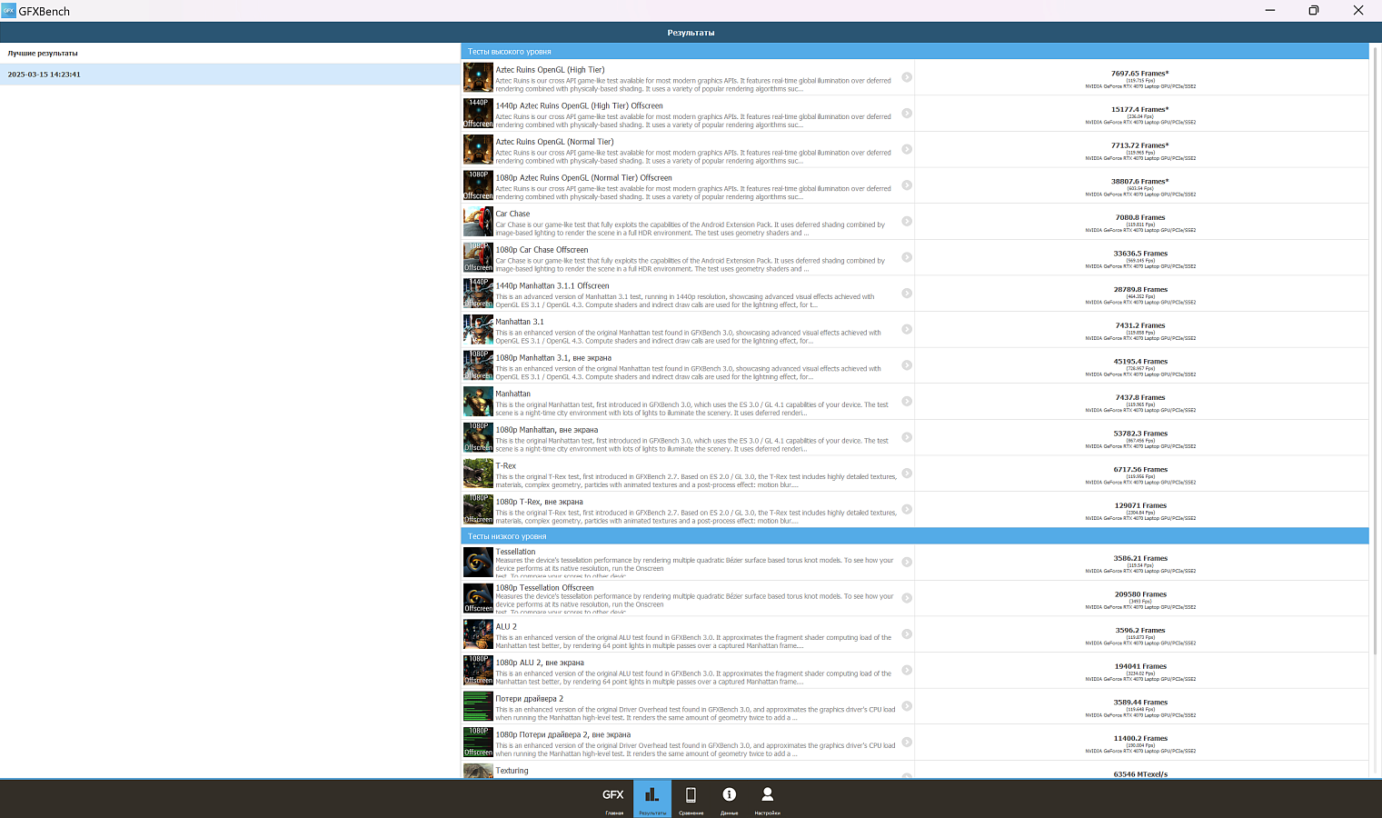The width and height of the screenshot is (1382, 818).
Task: Expand details arrow for 1440p Manhattan 3.1.1 Offscreen
Action: click(907, 293)
